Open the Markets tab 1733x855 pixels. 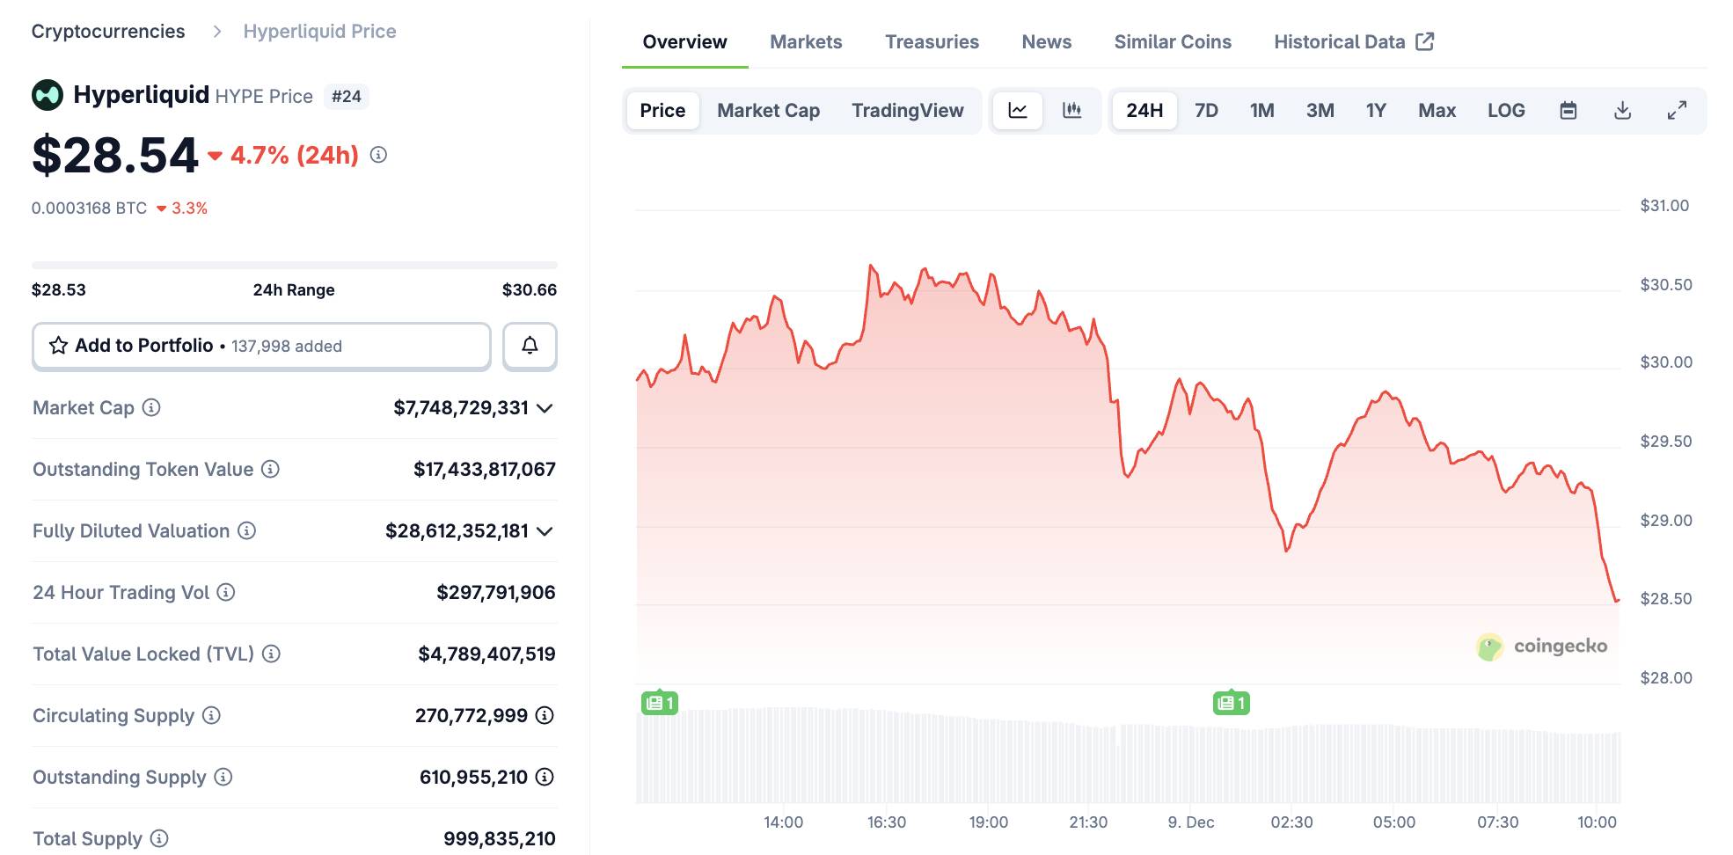[805, 41]
